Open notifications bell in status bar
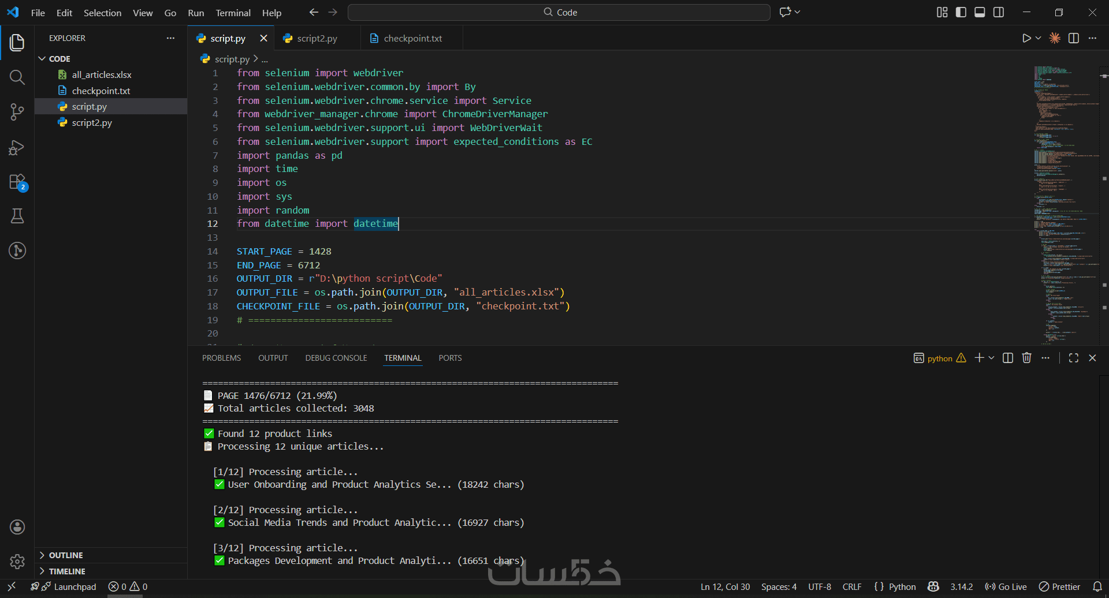Image resolution: width=1109 pixels, height=598 pixels. pyautogui.click(x=1097, y=586)
